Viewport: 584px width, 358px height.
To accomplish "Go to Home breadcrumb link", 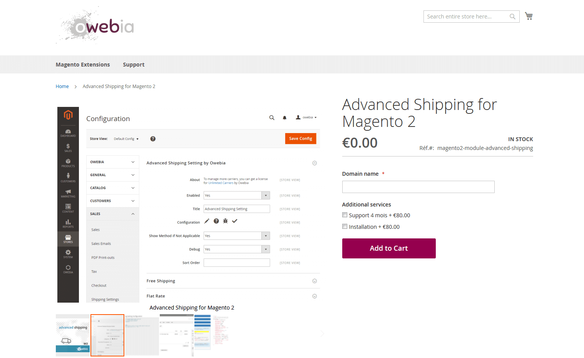I will pos(62,87).
